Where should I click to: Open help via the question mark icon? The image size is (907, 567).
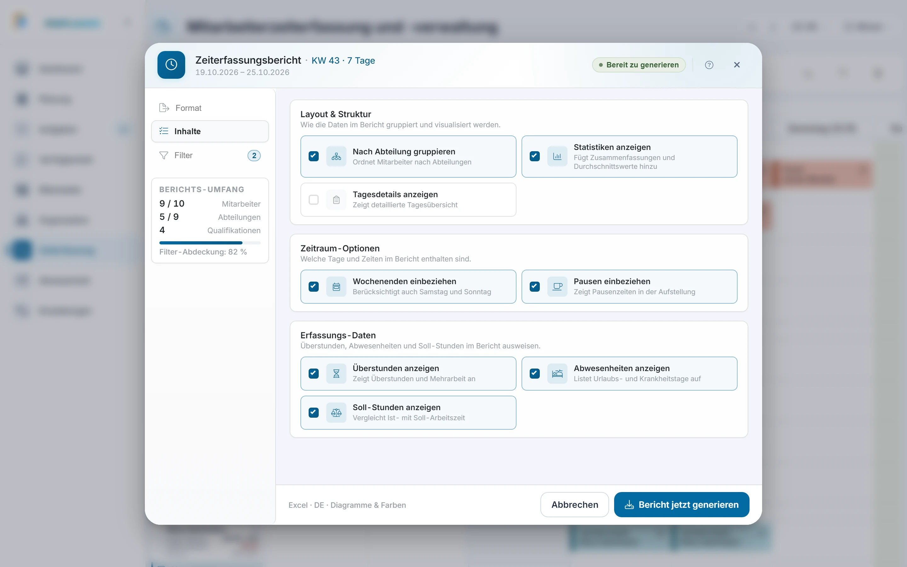[709, 65]
